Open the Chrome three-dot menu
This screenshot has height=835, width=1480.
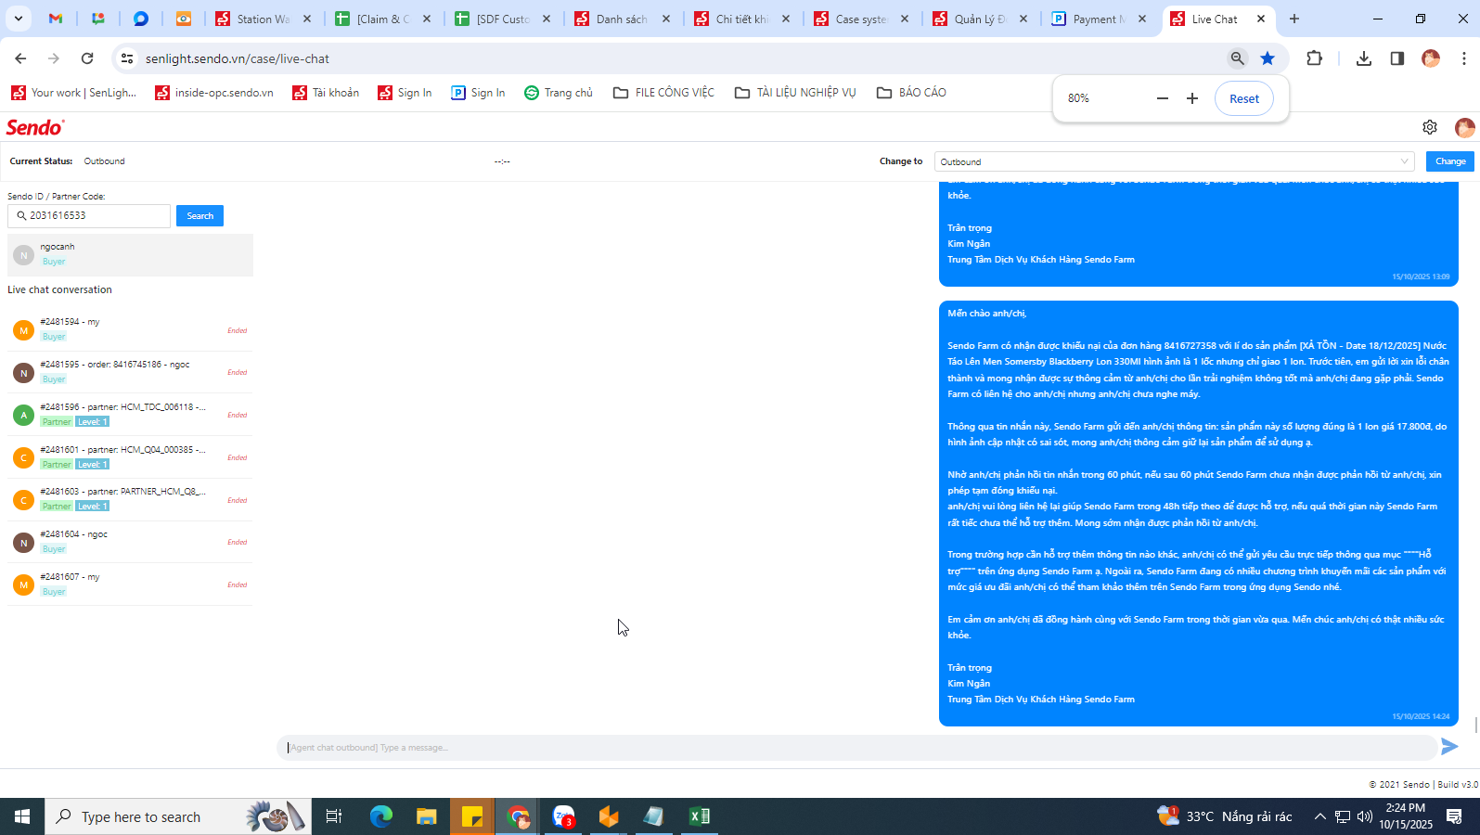(x=1464, y=58)
